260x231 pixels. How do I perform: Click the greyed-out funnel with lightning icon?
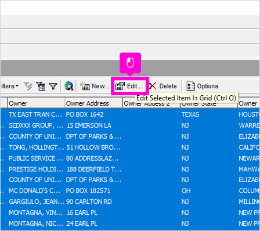pos(28,86)
